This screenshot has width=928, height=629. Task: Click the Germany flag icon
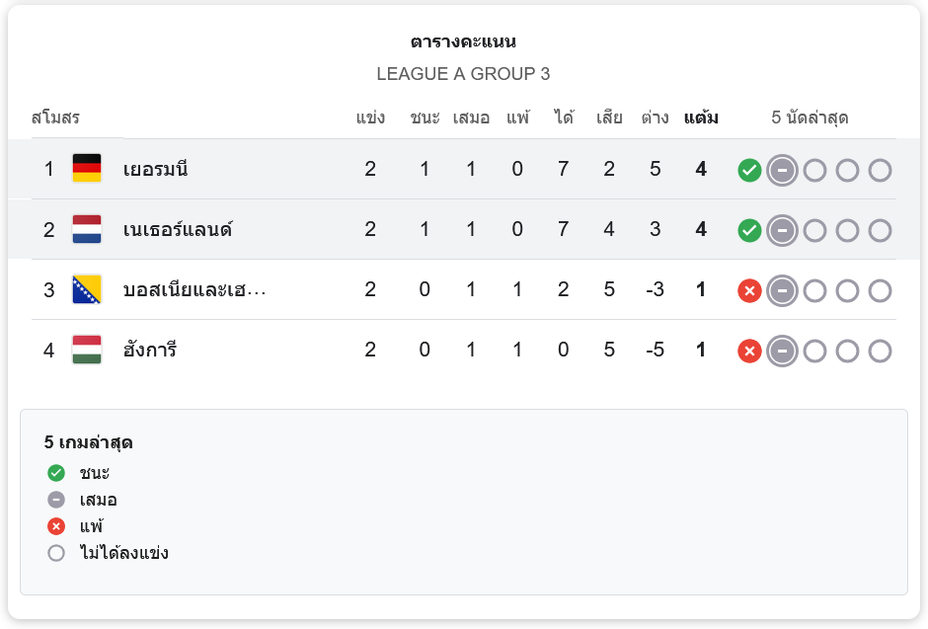(x=87, y=169)
